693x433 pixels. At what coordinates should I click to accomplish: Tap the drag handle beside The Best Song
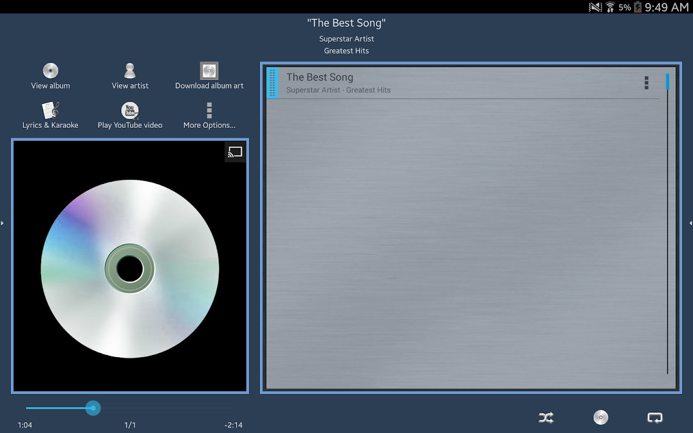(272, 83)
